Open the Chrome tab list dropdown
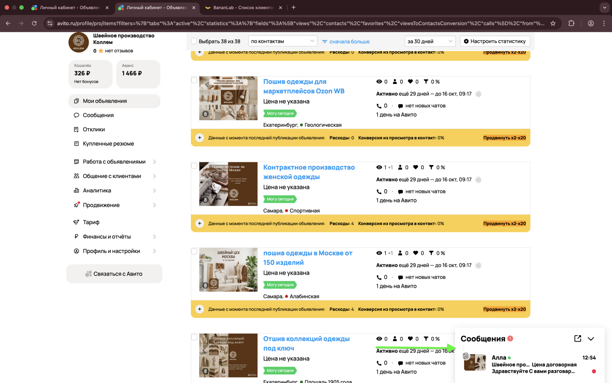Viewport: 612px width, 383px height. [x=604, y=7]
